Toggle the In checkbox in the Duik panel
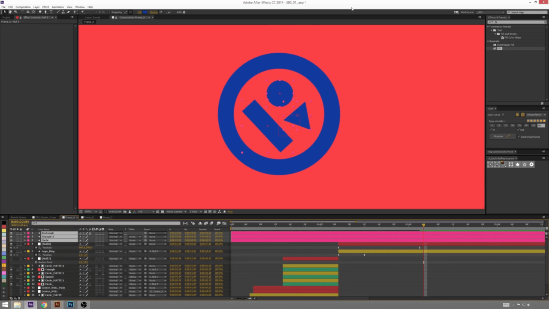Viewport: 549px width, 309px height. coord(490,130)
